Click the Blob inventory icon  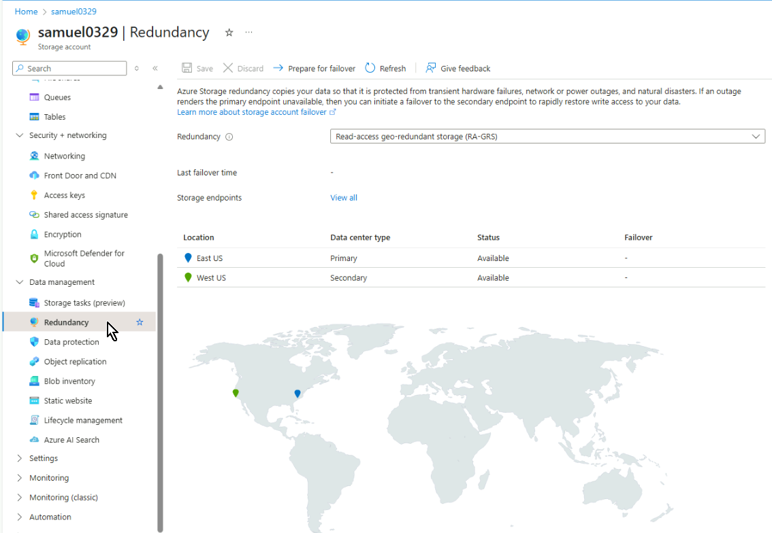[x=34, y=381]
